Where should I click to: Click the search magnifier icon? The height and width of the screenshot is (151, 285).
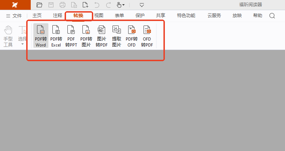click(x=272, y=16)
